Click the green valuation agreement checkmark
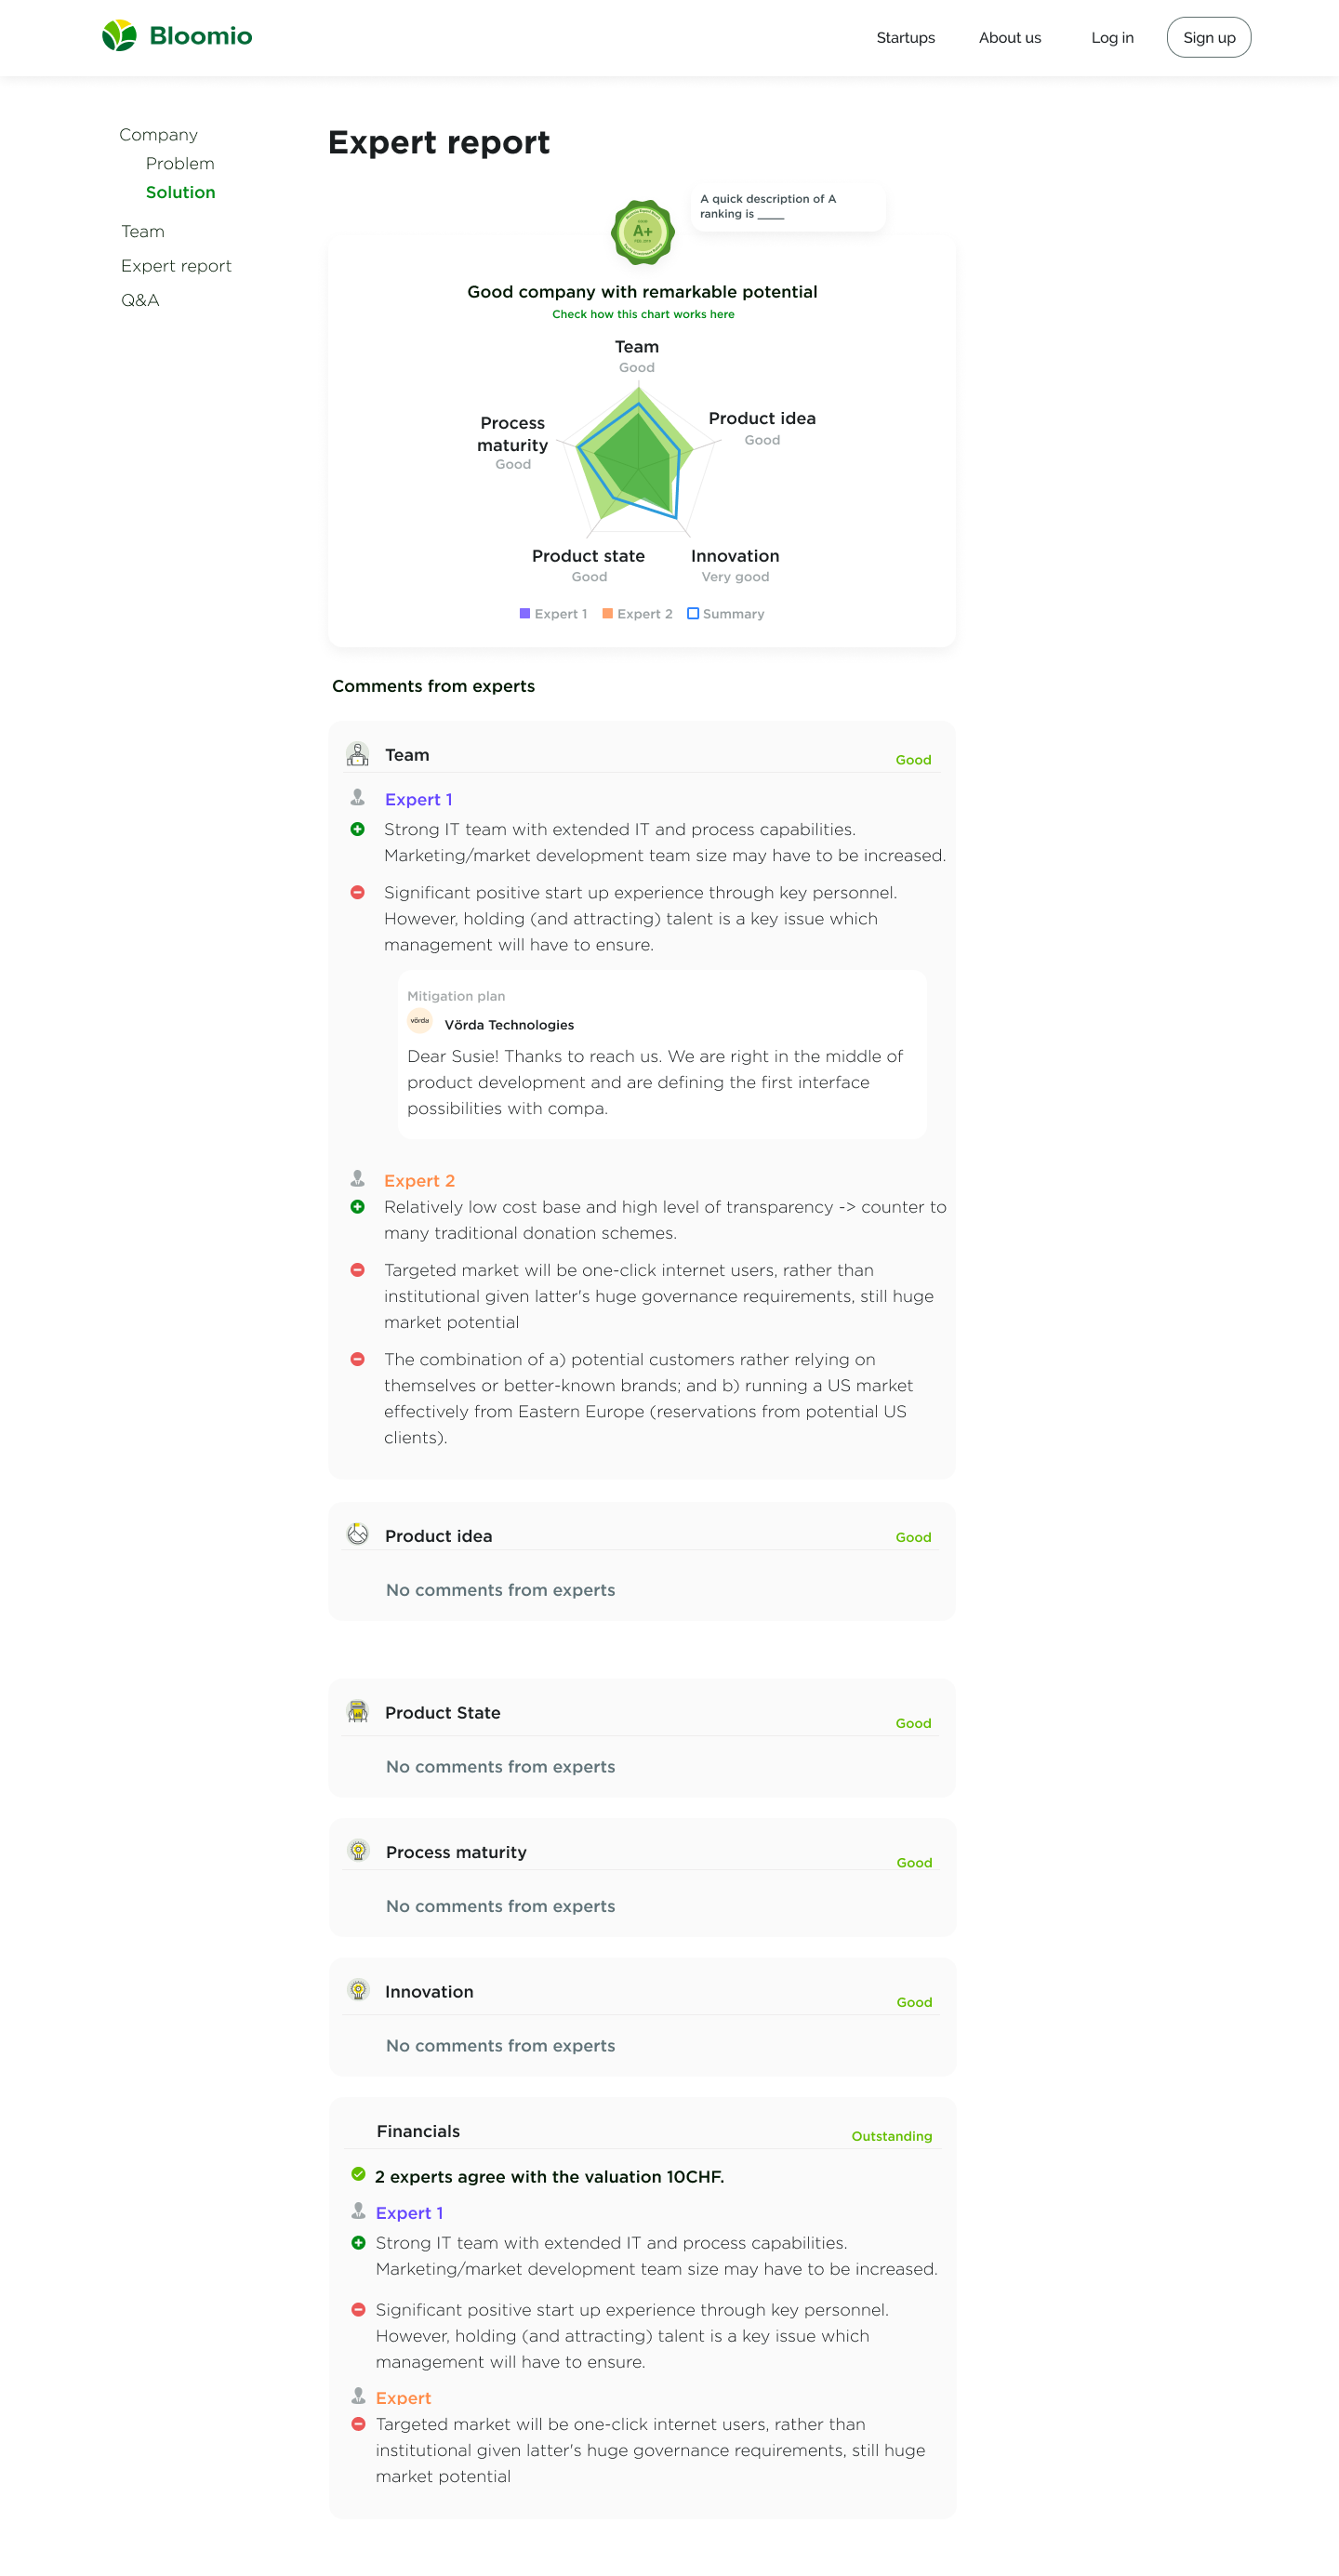The image size is (1339, 2576). pos(358,2174)
